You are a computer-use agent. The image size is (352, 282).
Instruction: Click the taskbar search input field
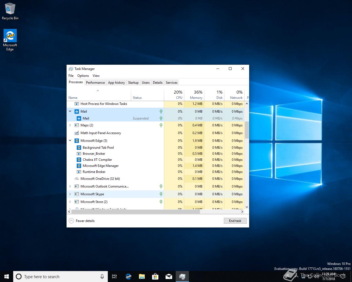[61, 276]
